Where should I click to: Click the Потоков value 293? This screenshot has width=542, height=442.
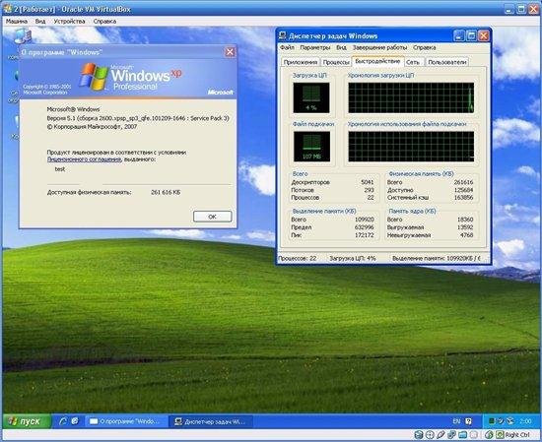coord(369,190)
